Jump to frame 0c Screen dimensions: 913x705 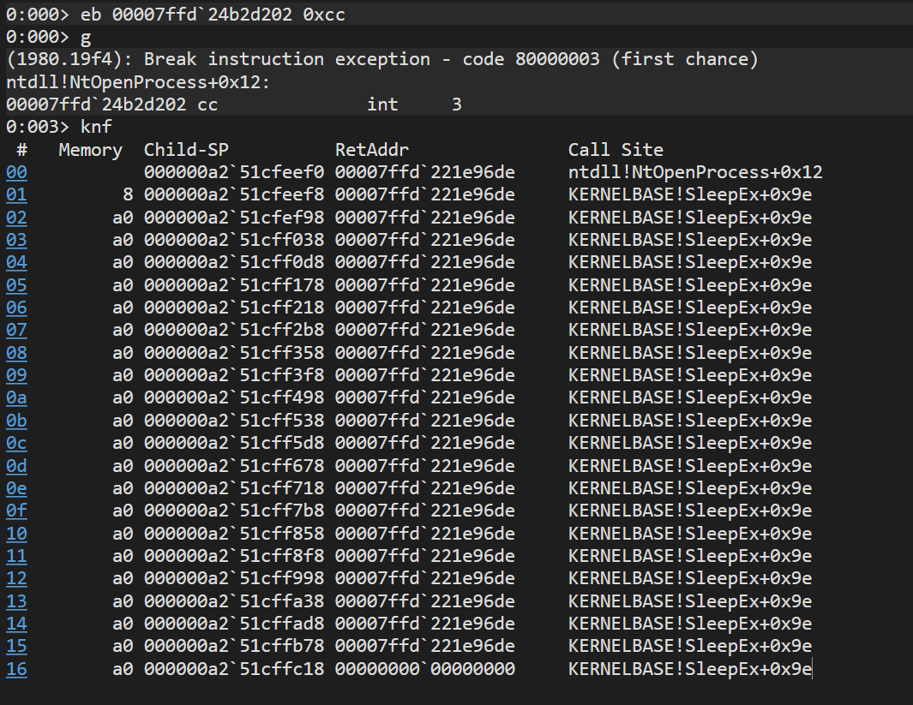[x=16, y=443]
